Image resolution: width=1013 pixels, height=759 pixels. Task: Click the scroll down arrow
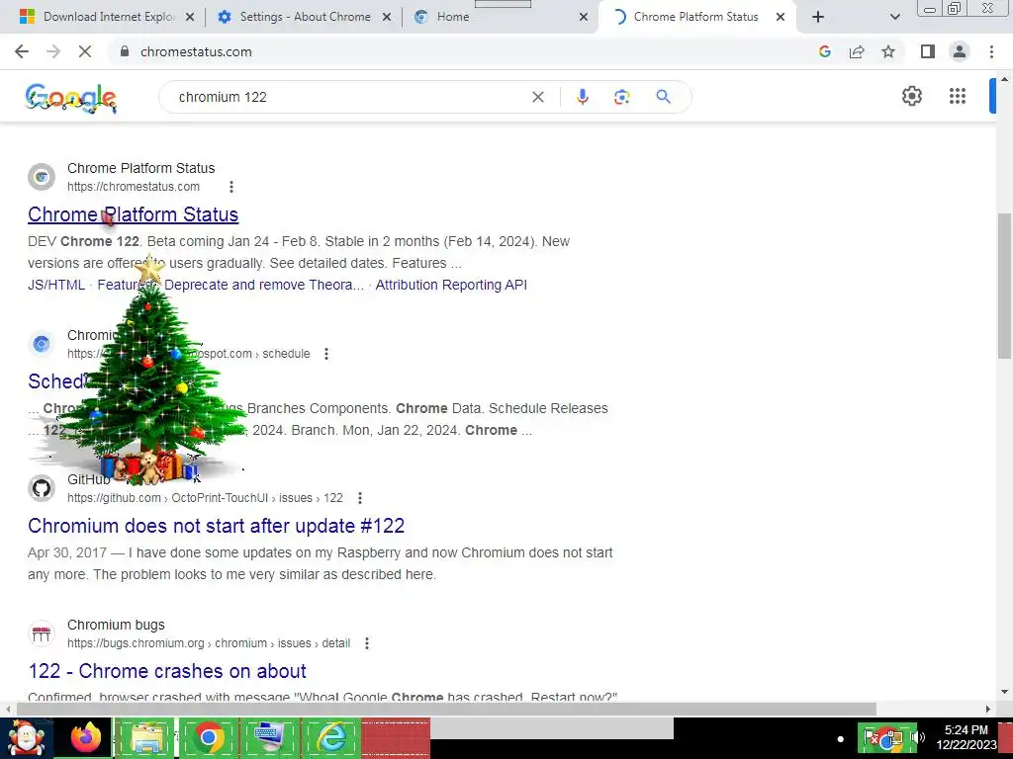point(1004,693)
